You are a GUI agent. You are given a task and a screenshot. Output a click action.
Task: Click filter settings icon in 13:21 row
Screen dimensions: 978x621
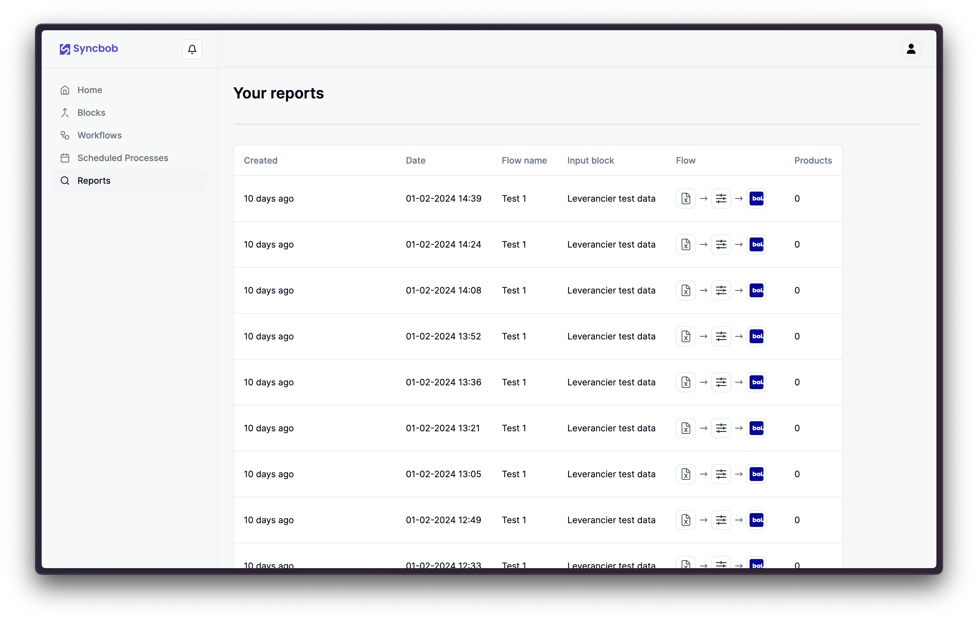click(721, 428)
